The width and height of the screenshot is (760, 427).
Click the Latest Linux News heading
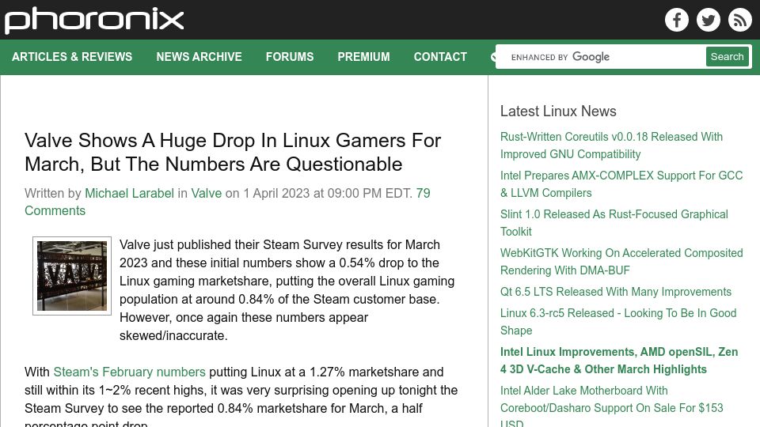558,111
